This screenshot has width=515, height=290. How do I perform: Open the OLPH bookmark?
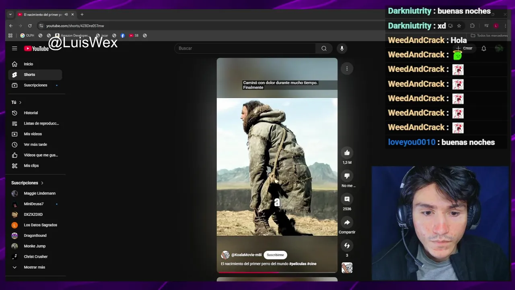pyautogui.click(x=27, y=35)
